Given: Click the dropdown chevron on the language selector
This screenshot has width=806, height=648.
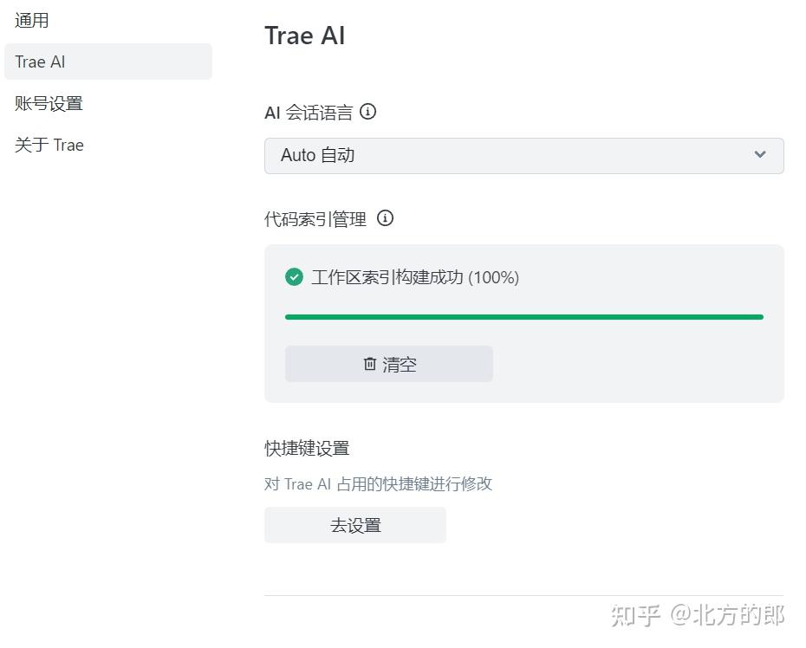Looking at the screenshot, I should [761, 155].
